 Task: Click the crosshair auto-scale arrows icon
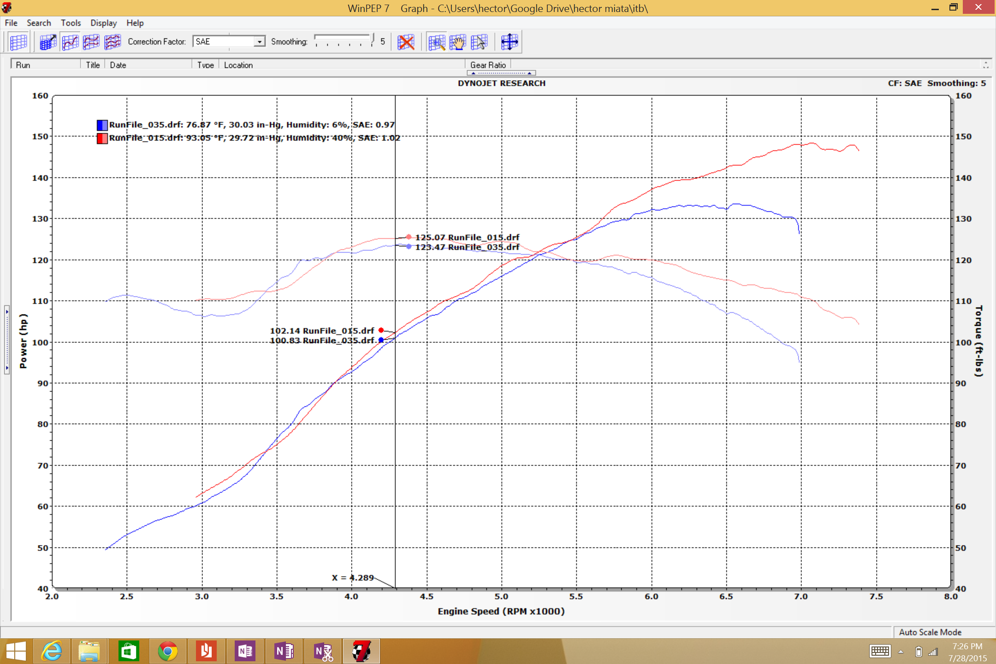click(x=510, y=42)
